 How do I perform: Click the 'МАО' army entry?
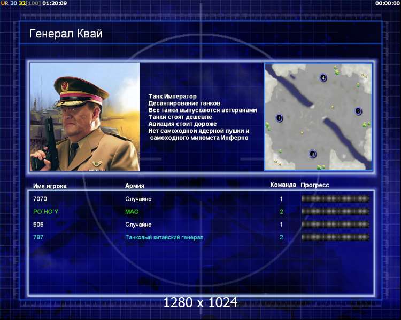(x=132, y=212)
